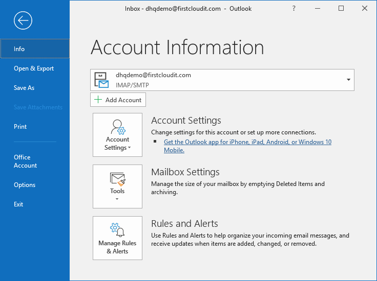Screen dimensions: 377x281
Task: Click the Mailbox Settings heading
Action: 185,172
